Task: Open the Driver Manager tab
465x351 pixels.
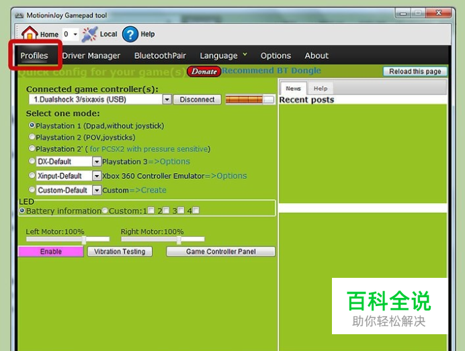Action: (x=91, y=56)
